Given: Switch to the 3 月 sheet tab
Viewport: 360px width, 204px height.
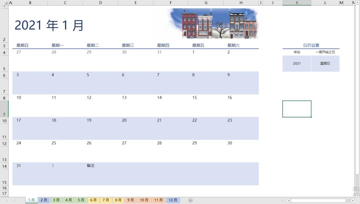Looking at the screenshot, I should point(56,200).
